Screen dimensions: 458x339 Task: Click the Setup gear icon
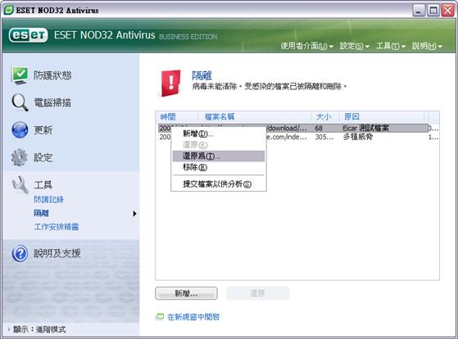pyautogui.click(x=20, y=157)
